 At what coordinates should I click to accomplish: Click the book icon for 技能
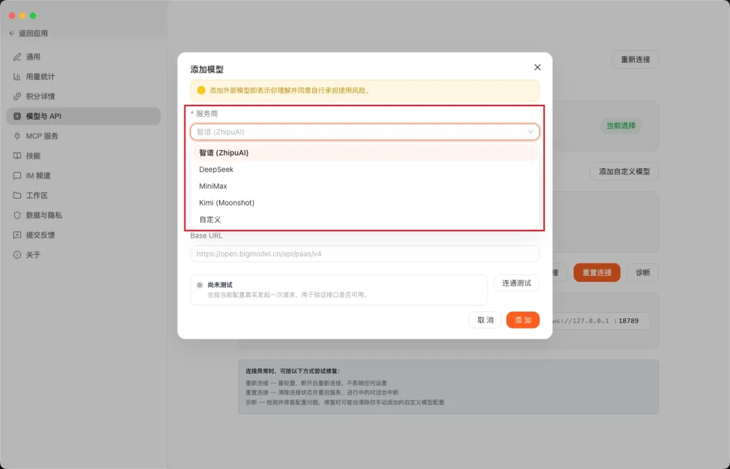tap(17, 156)
